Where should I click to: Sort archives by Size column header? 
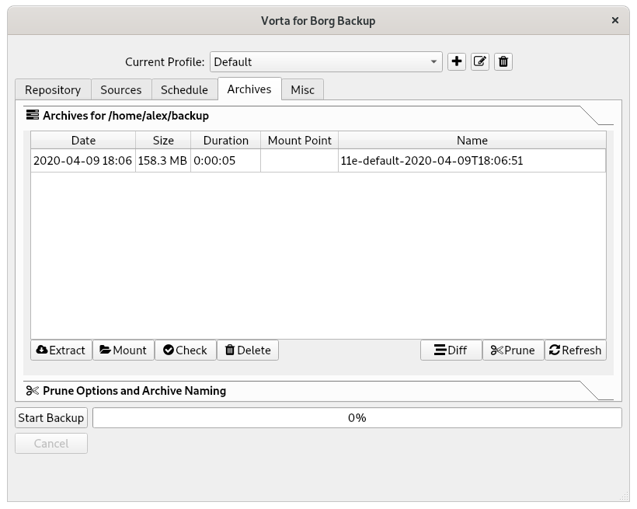pos(163,141)
